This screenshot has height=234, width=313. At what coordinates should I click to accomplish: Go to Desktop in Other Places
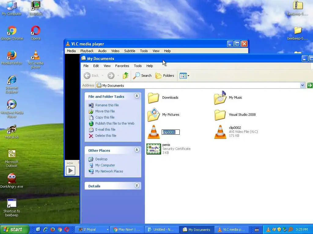pyautogui.click(x=101, y=159)
